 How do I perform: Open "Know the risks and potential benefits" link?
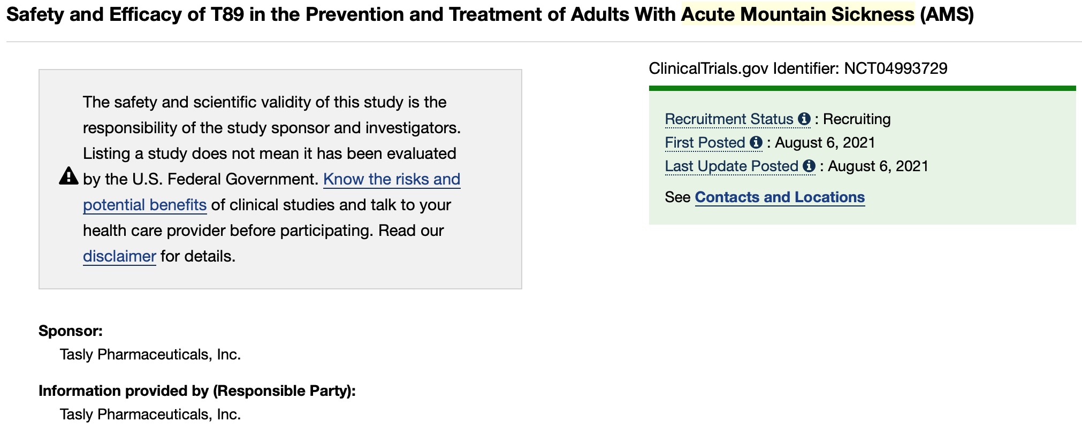391,179
